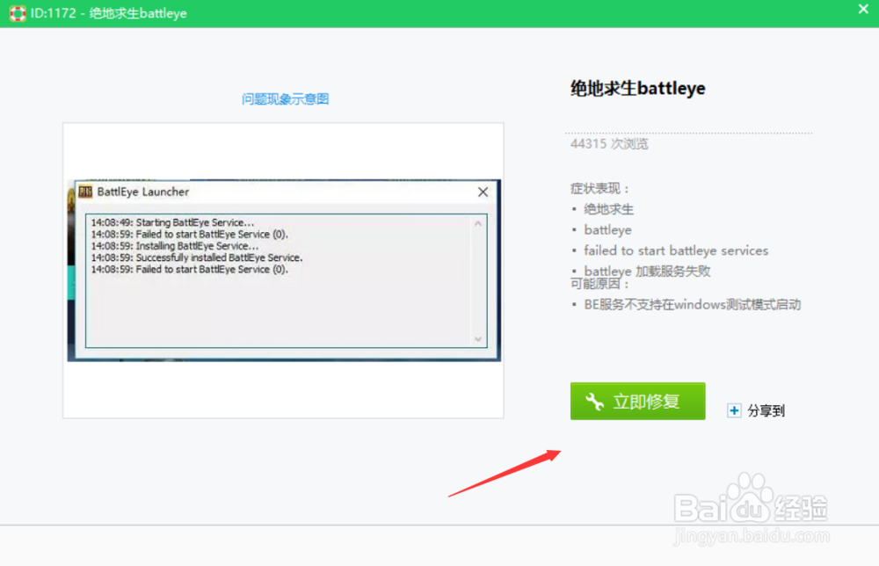This screenshot has height=566, width=879.
Task: Click the 绝地求生 symptom bullet
Action: pos(609,209)
